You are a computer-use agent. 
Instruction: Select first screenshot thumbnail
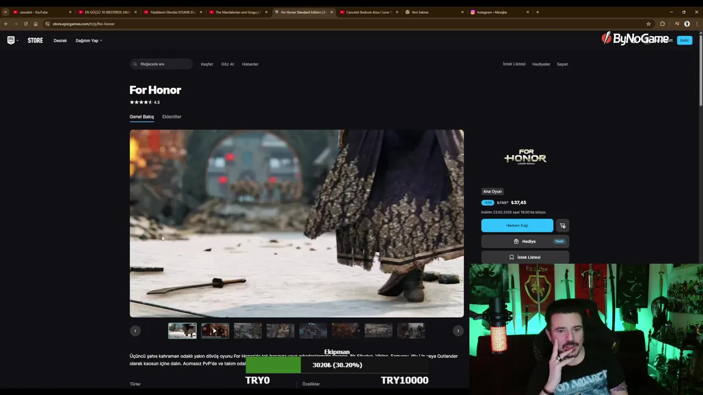(x=182, y=330)
